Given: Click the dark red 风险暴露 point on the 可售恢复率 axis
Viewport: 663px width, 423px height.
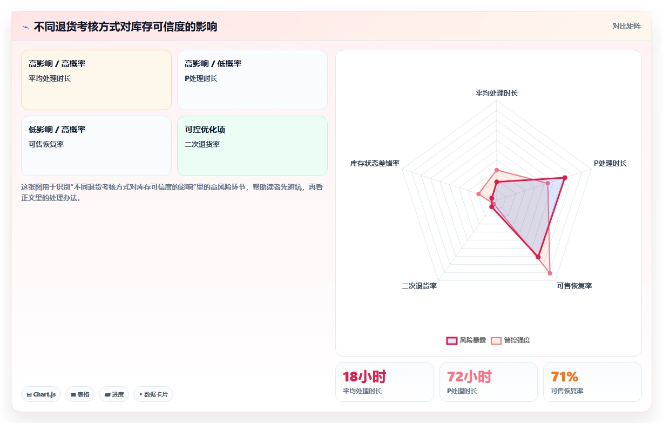Looking at the screenshot, I should coord(538,257).
